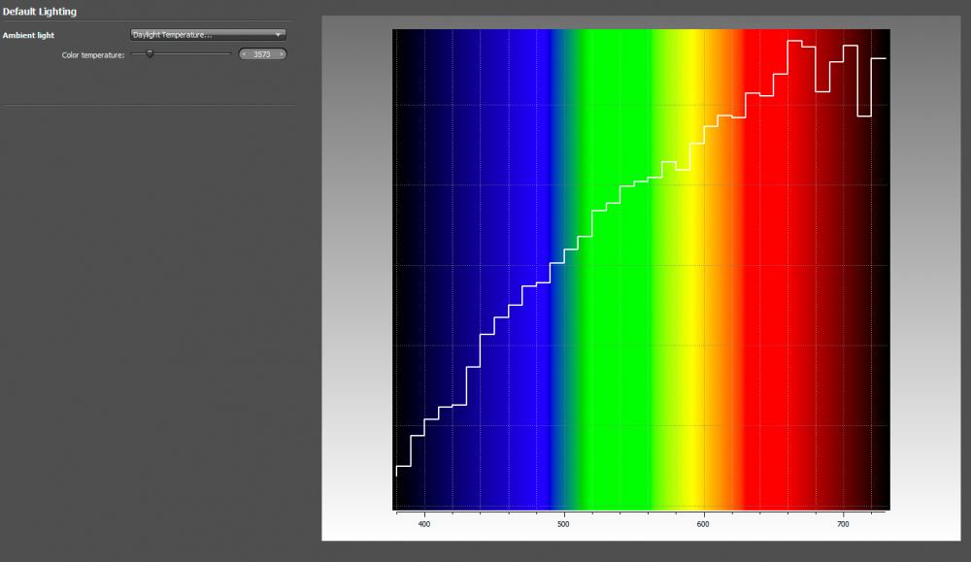Open the Ambient light Daylight Temperature dropdown

click(x=208, y=35)
